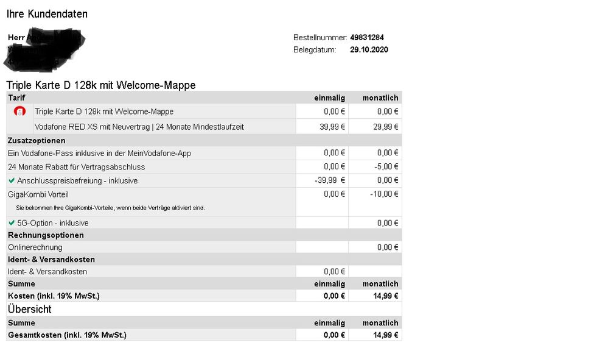Viewport: 608px width, 351px height.
Task: Click 0,00 € einmalig in Gesamtkosten row
Action: [334, 335]
